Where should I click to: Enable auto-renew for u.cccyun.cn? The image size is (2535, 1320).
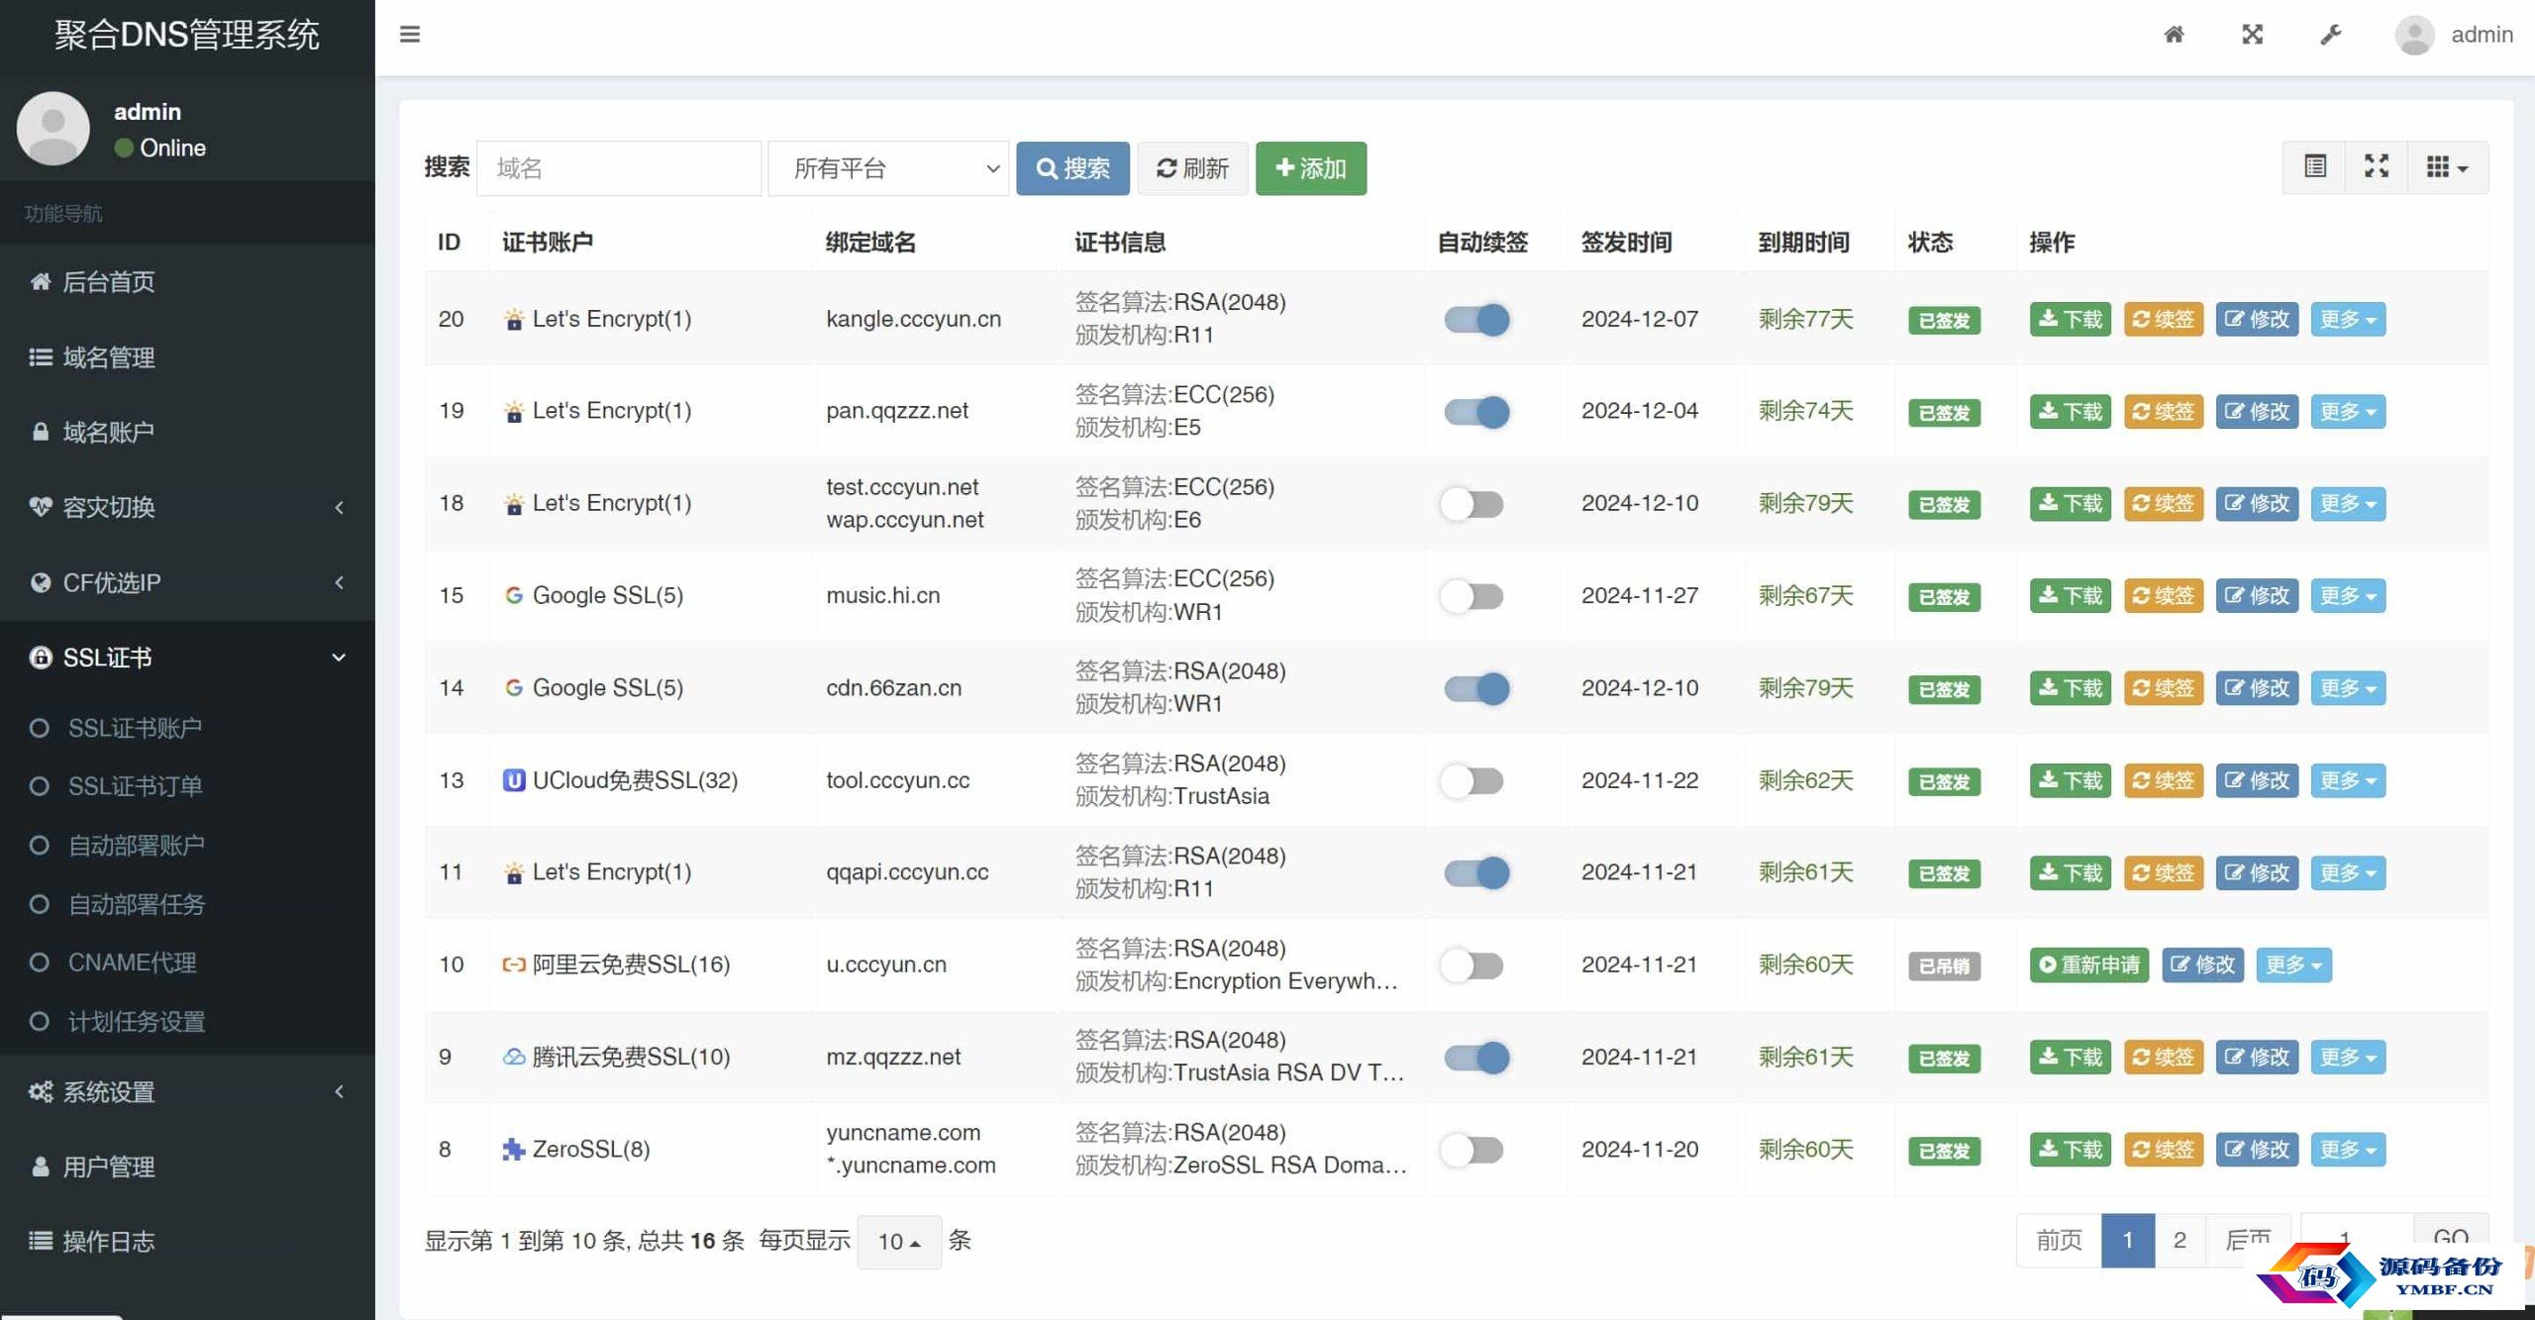click(x=1471, y=965)
